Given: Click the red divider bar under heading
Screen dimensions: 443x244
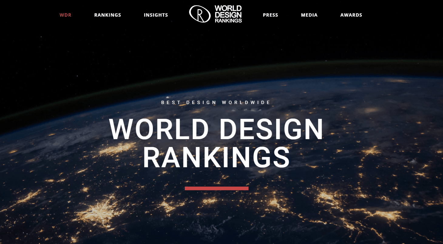Looking at the screenshot, I should (x=216, y=188).
